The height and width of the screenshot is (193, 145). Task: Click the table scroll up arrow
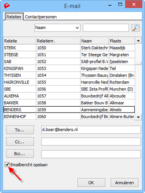coord(138,41)
